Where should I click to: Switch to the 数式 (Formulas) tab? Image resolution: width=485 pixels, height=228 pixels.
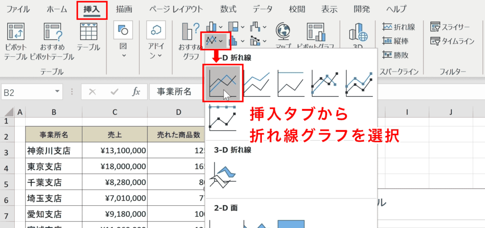click(x=228, y=9)
